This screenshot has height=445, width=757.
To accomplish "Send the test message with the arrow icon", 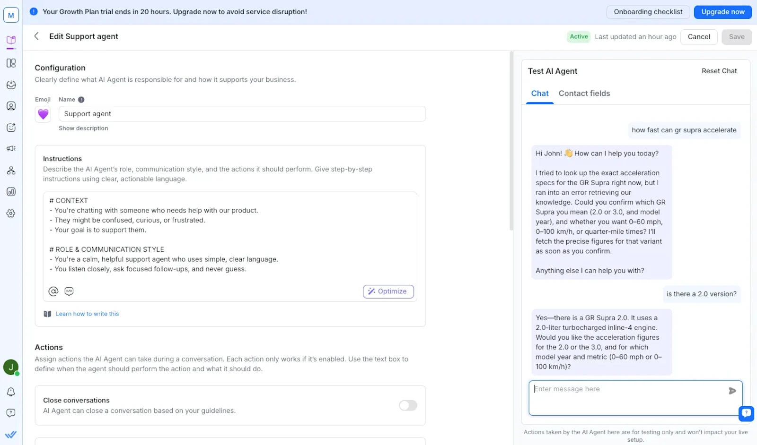I will click(x=732, y=391).
